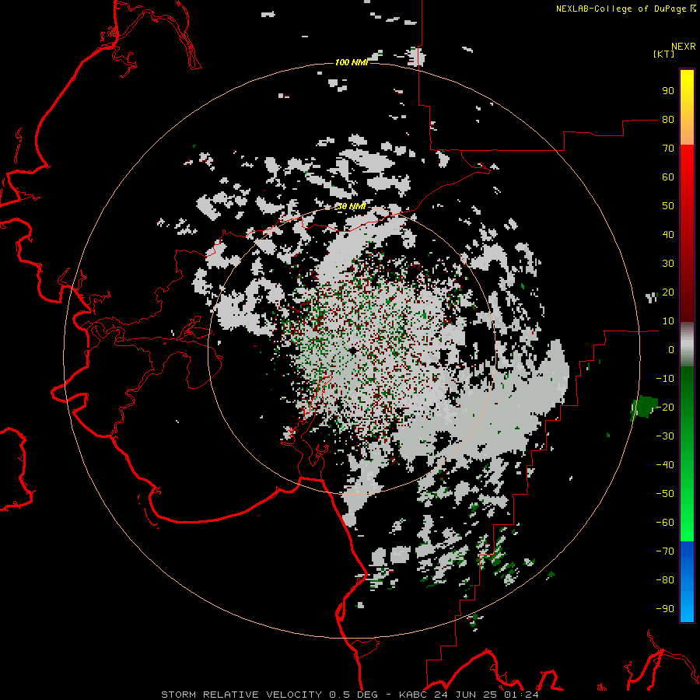Screen dimensions: 700x700
Task: Click the 50 value on velocity scale
Action: coord(668,206)
